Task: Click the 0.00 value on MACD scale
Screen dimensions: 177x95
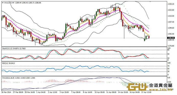Action: (x=169, y=82)
